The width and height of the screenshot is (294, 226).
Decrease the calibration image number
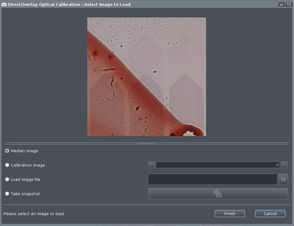tap(151, 165)
